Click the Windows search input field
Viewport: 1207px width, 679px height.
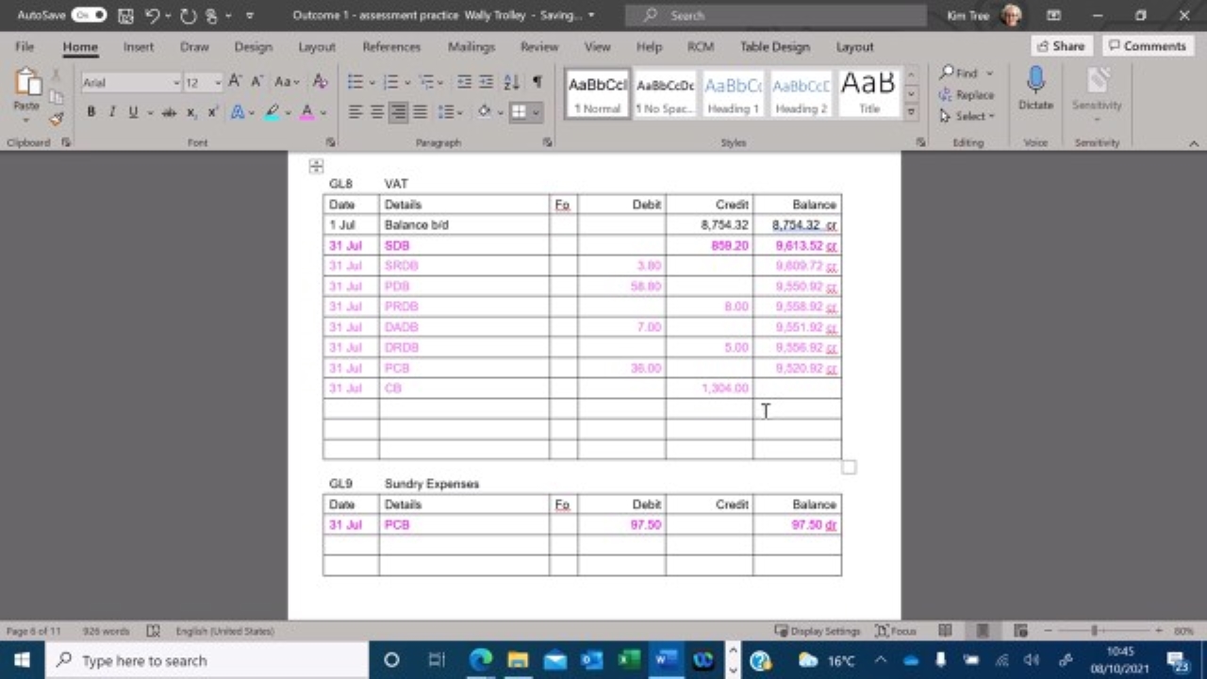coord(189,660)
